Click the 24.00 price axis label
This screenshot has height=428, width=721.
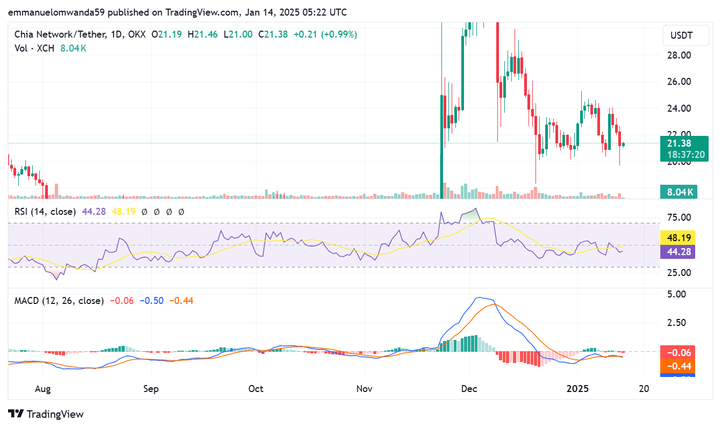coord(679,108)
